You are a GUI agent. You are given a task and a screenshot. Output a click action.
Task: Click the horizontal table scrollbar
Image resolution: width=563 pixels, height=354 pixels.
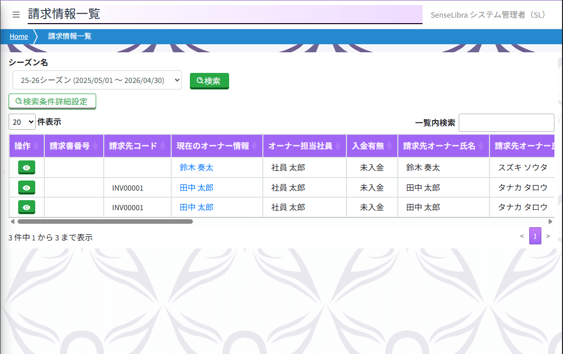click(x=105, y=221)
